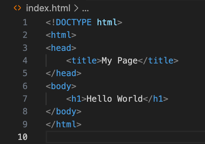Click the closing head tag

coord(63,73)
